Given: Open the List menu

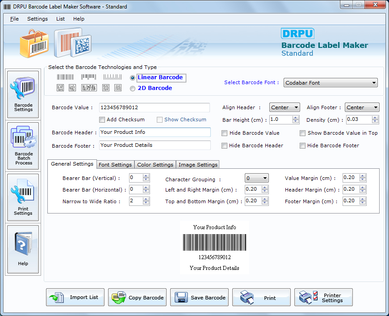Looking at the screenshot, I should 60,19.
